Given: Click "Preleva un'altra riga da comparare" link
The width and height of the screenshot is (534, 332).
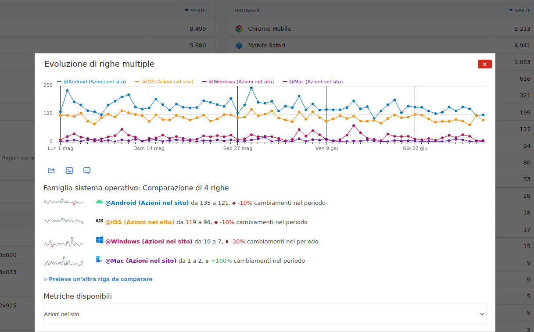Looking at the screenshot, I should [98, 279].
